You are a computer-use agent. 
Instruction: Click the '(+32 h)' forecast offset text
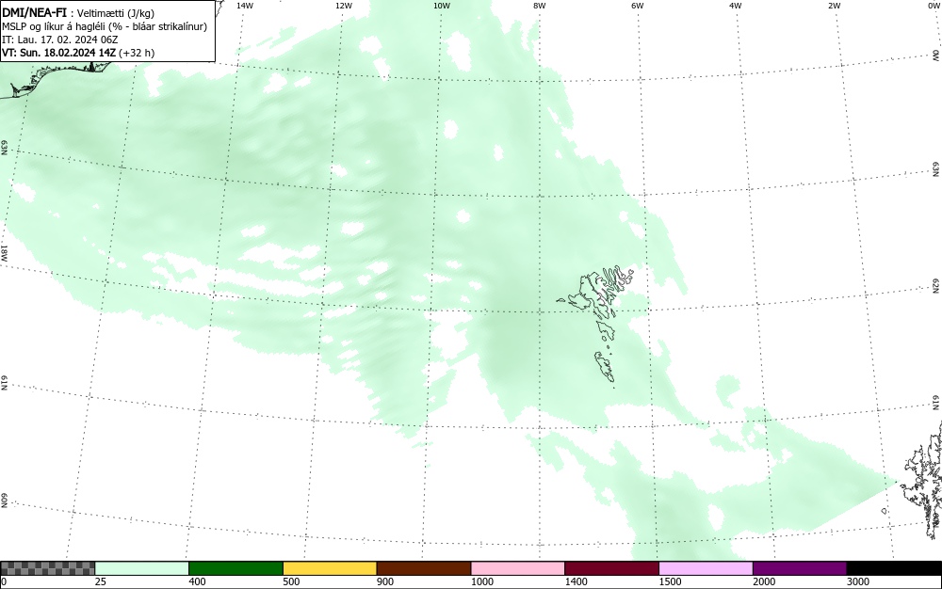pos(137,53)
